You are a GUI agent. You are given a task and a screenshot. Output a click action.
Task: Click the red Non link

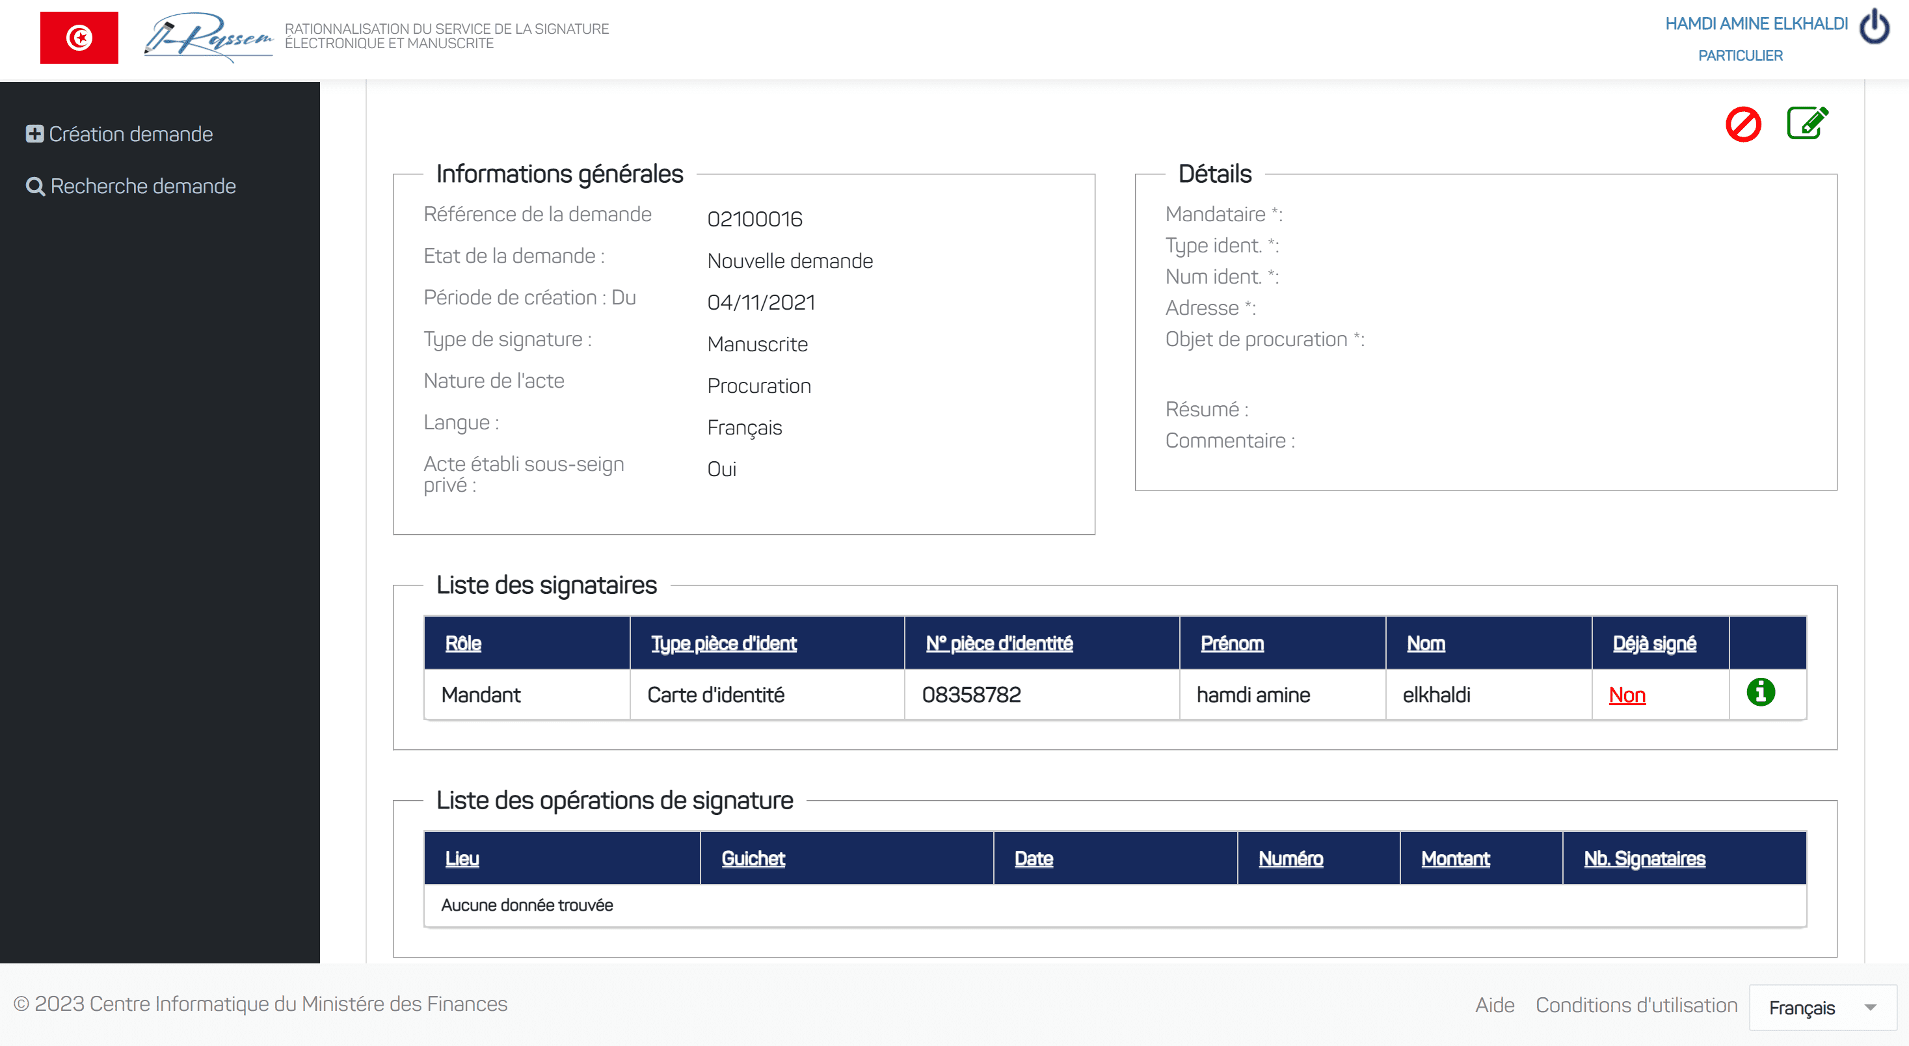(1627, 695)
